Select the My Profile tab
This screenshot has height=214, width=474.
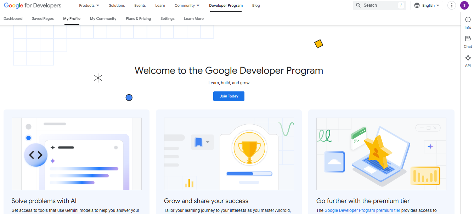click(x=72, y=18)
